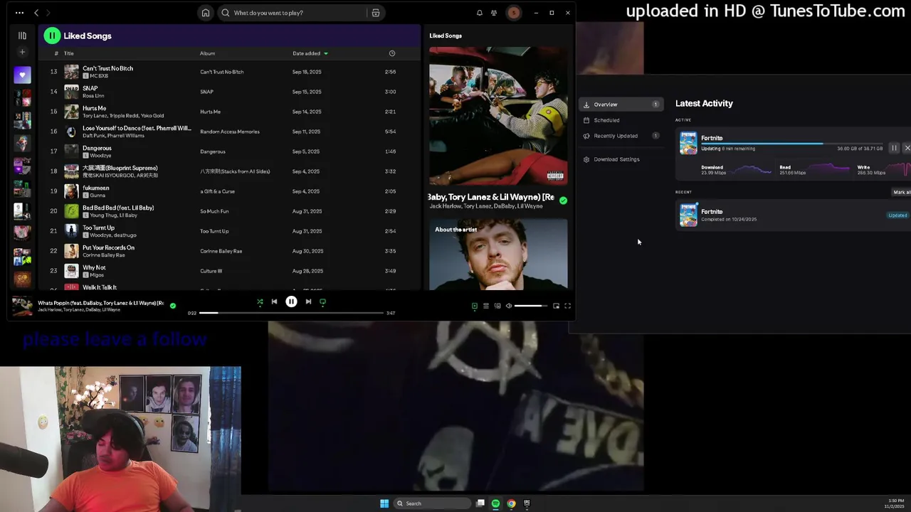Select Scheduled tab in launcher

point(621,120)
